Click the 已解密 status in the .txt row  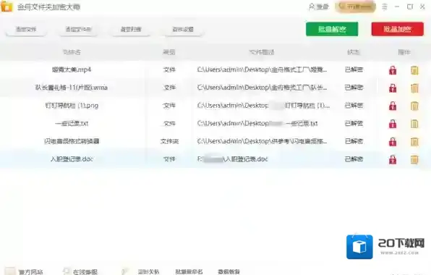(x=354, y=123)
